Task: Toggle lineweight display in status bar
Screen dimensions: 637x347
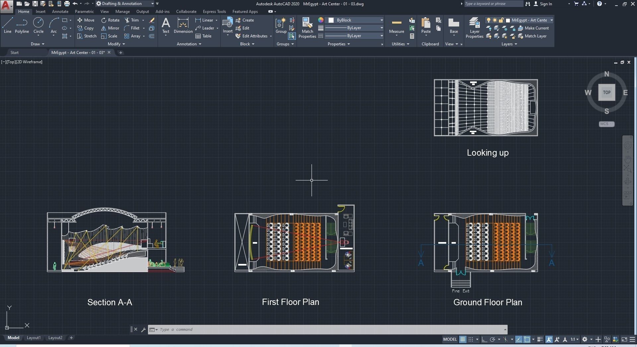Action: point(540,339)
